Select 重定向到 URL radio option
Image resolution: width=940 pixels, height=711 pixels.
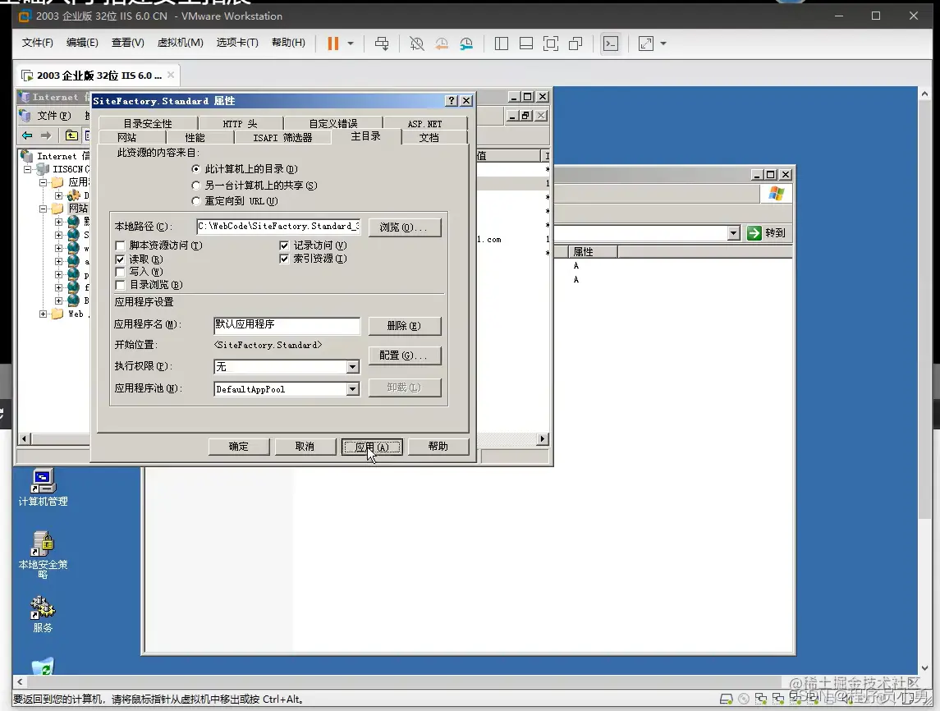coord(195,201)
